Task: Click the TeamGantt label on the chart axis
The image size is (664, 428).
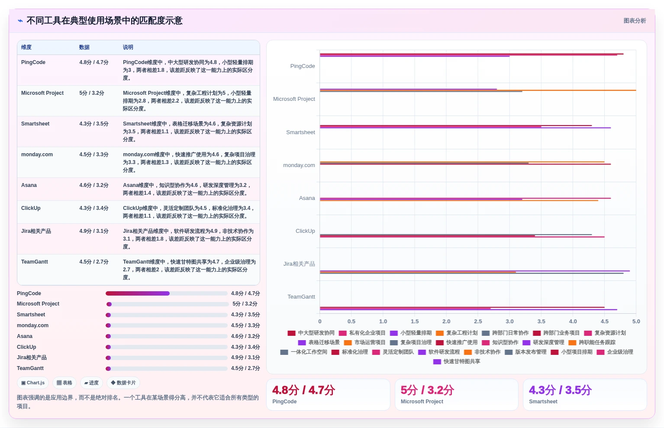Action: coord(301,297)
